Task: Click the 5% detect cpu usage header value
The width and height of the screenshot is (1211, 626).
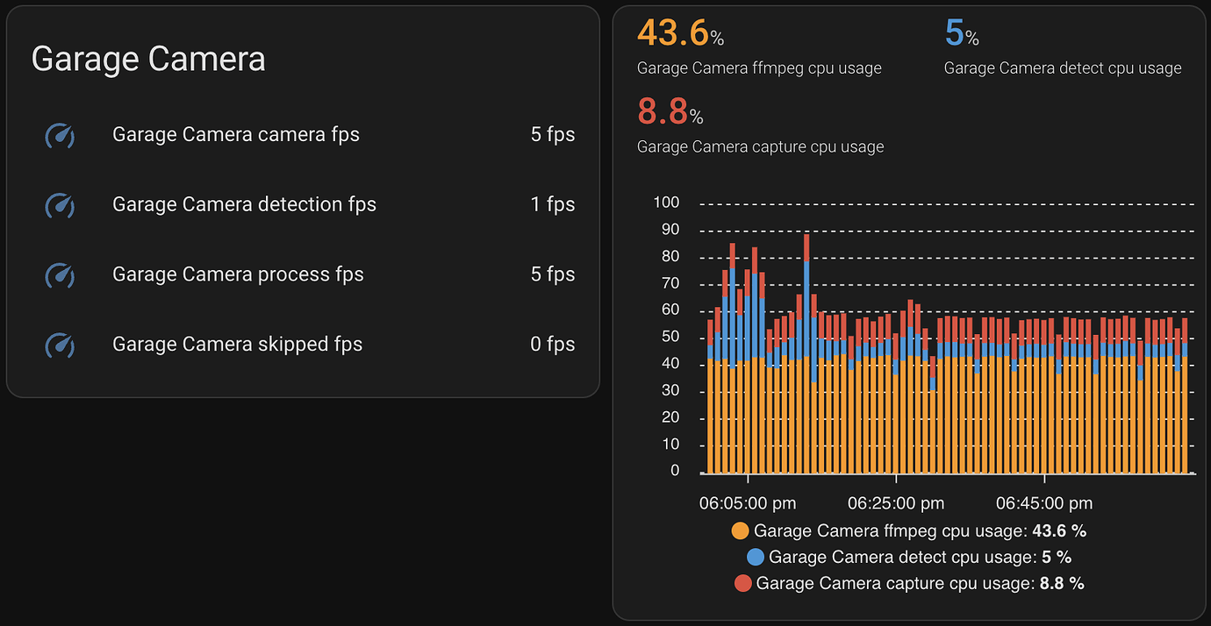Action: coord(962,33)
